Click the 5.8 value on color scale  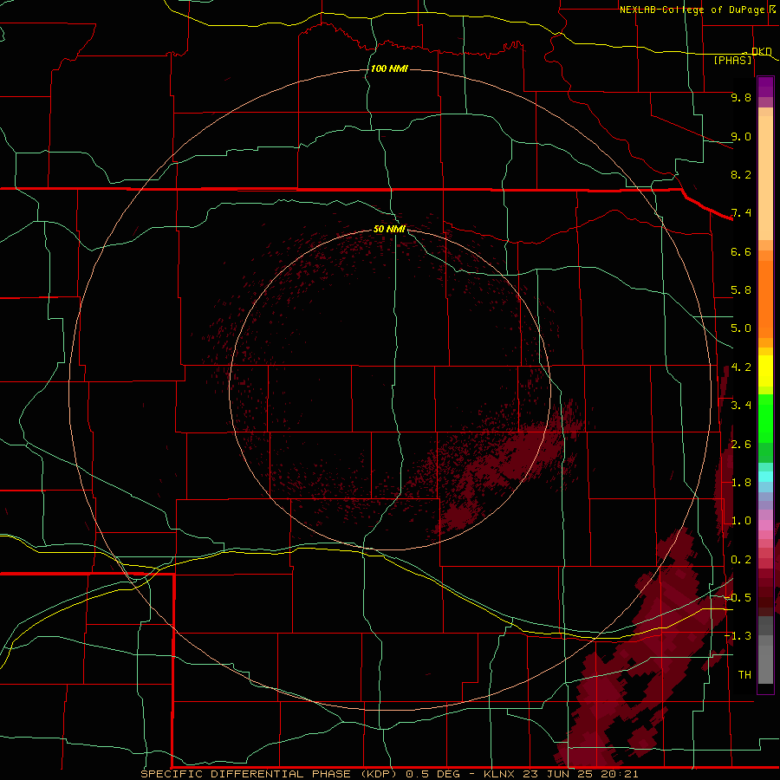(x=741, y=290)
